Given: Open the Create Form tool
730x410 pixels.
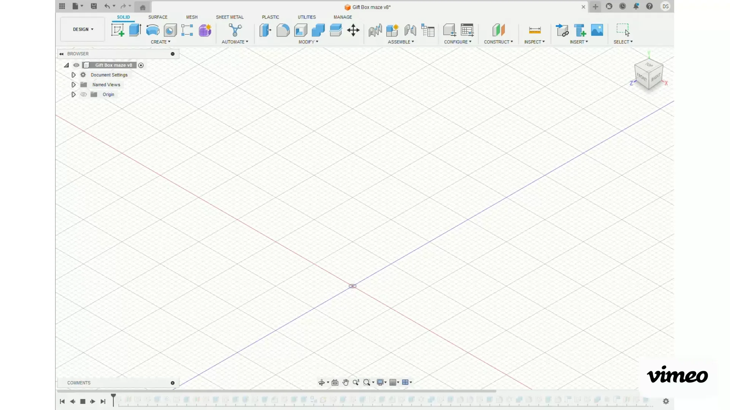Looking at the screenshot, I should click(205, 30).
